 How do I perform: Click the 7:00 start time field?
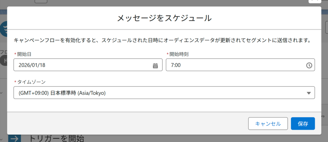240,65
